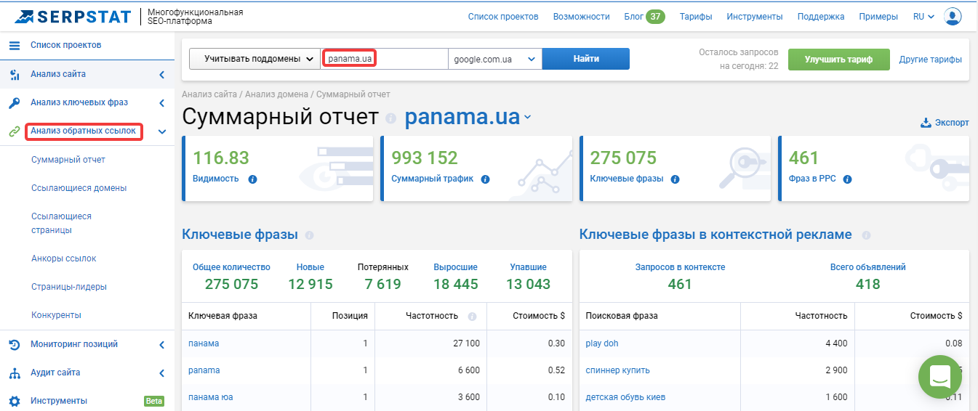Expand the panama.ua domain dropdown in title
Screen dimensions: 978x411
(x=528, y=117)
